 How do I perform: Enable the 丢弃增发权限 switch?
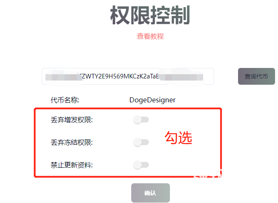click(141, 120)
